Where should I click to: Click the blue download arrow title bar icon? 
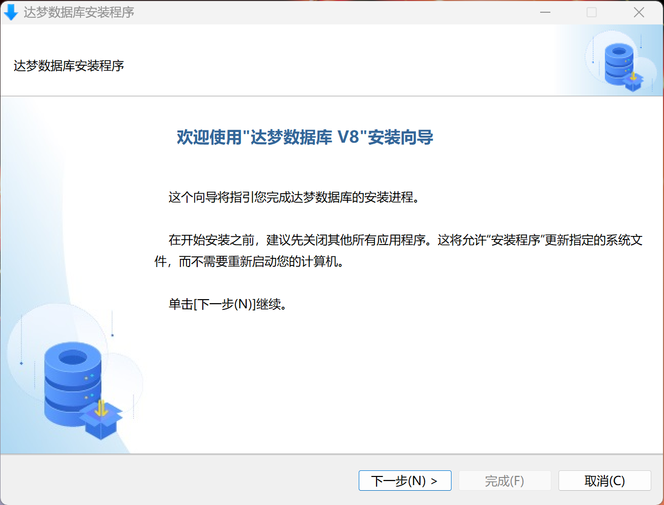[x=11, y=12]
